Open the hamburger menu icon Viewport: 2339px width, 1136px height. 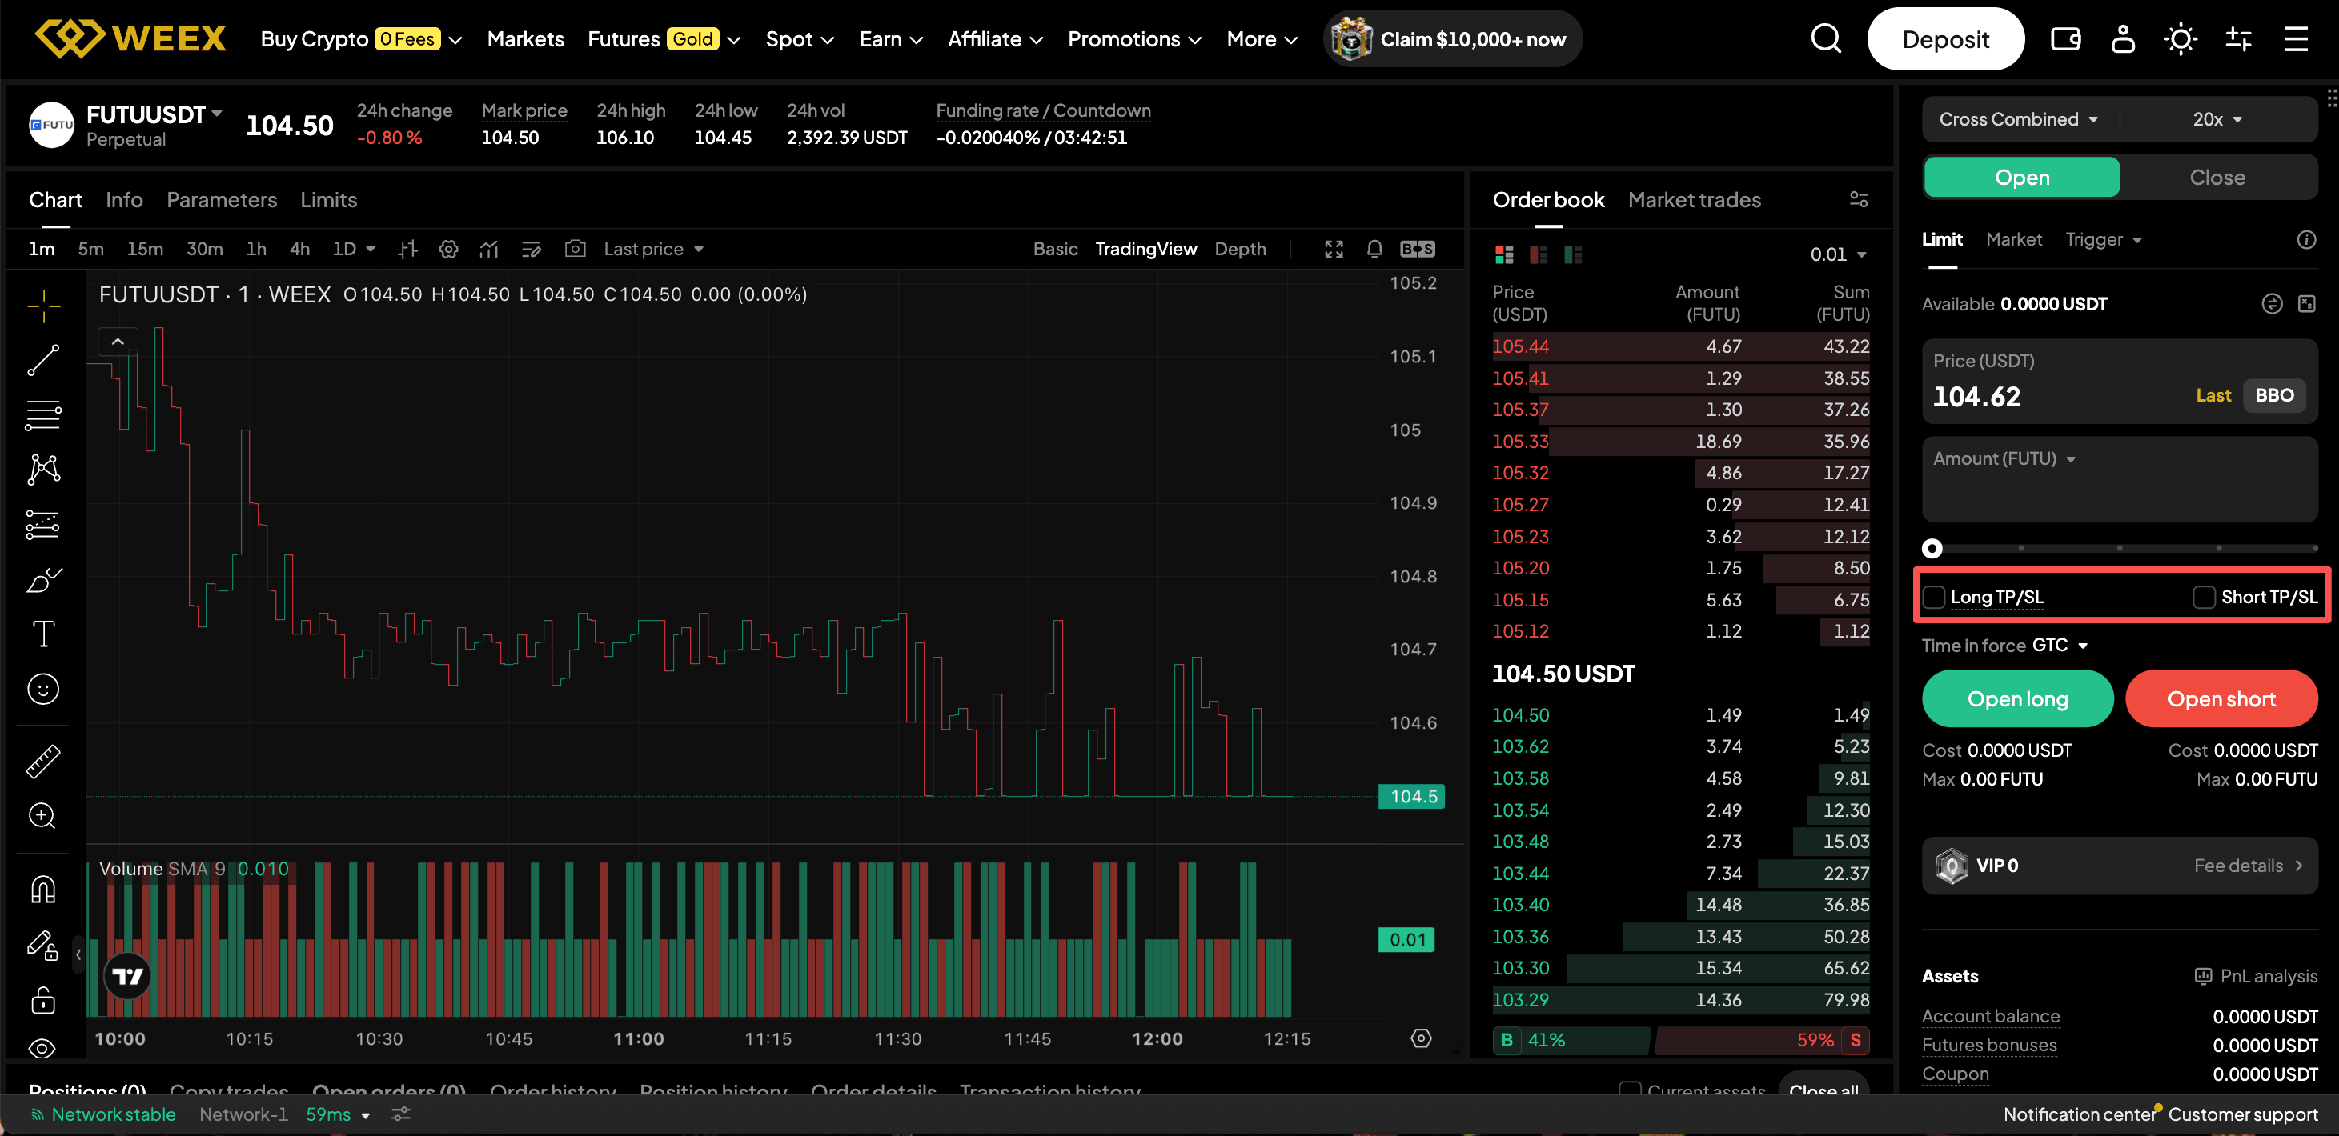tap(2296, 39)
